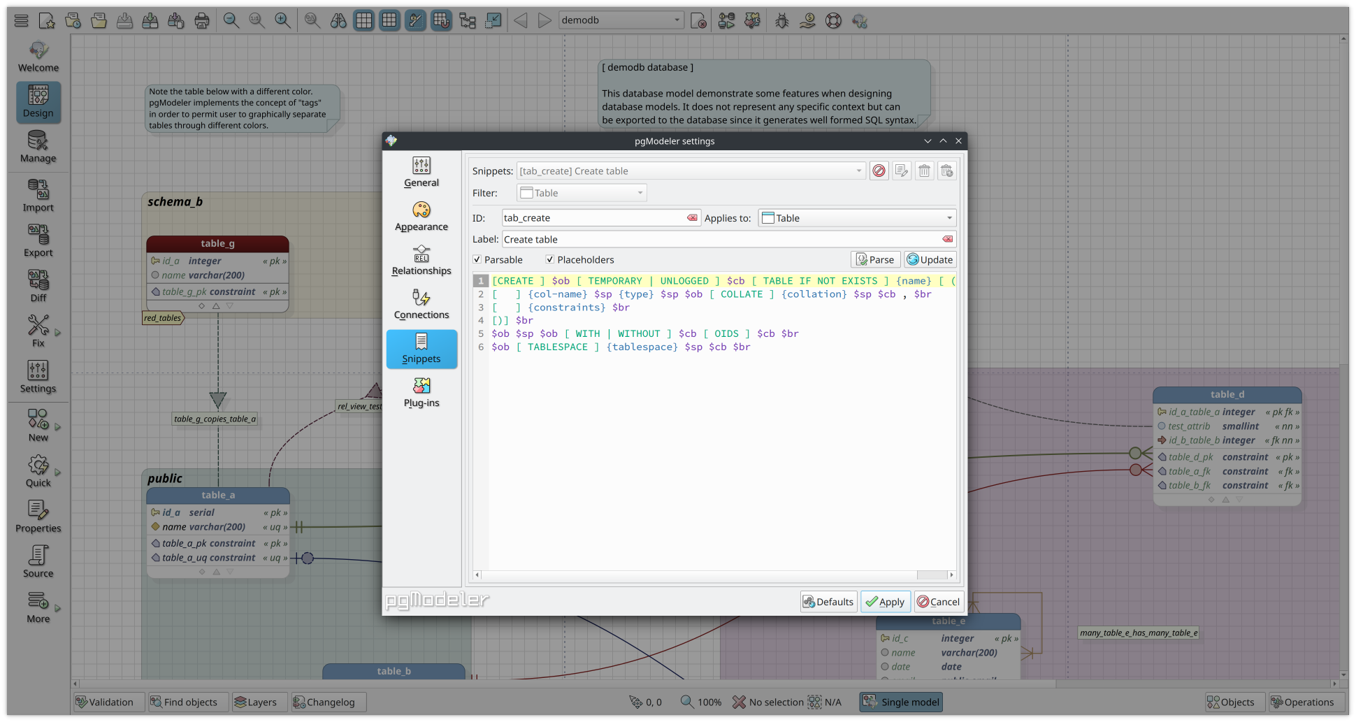
Task: Uncheck the Parsable checkbox
Action: (477, 259)
